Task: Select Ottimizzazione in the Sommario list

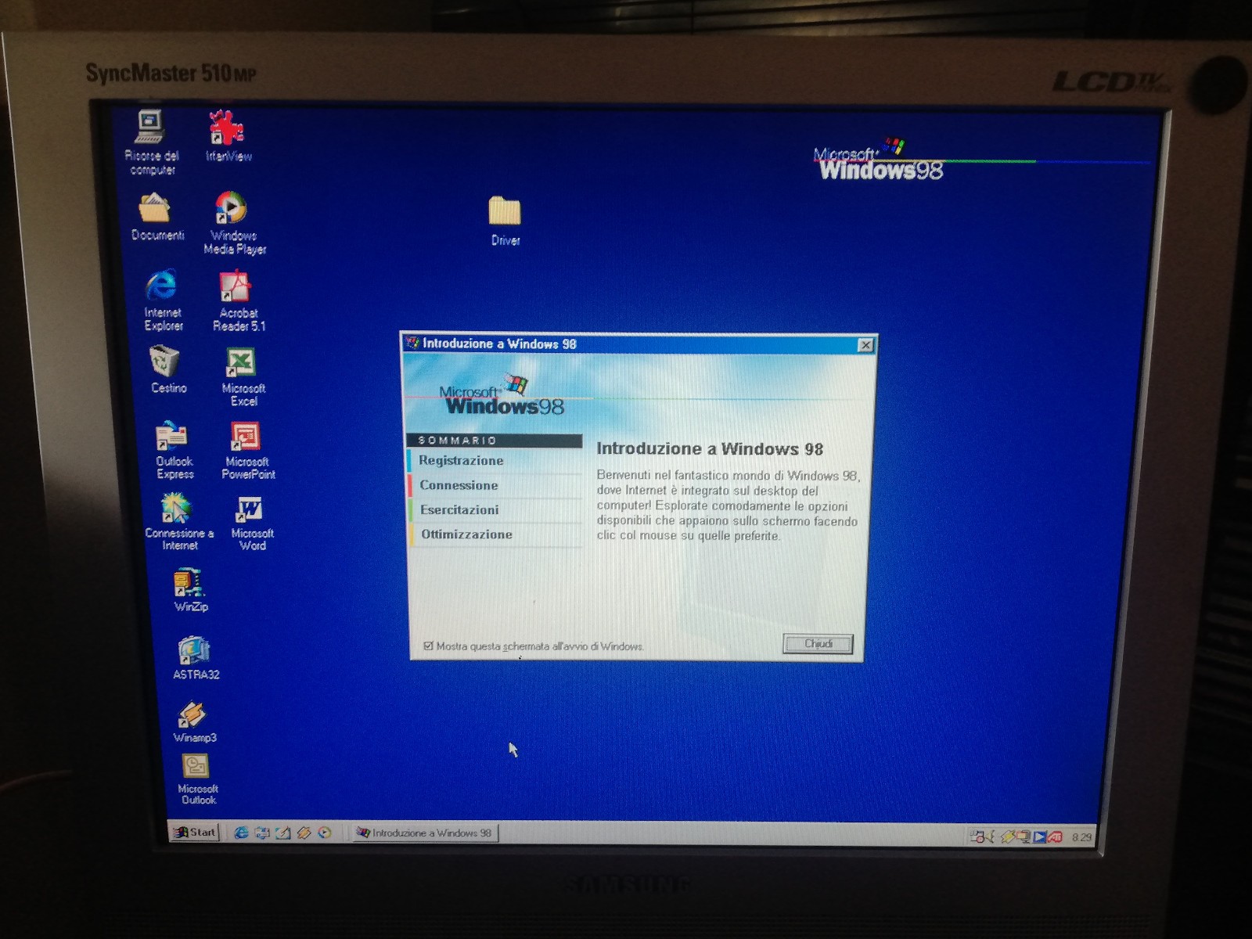Action: 496,534
